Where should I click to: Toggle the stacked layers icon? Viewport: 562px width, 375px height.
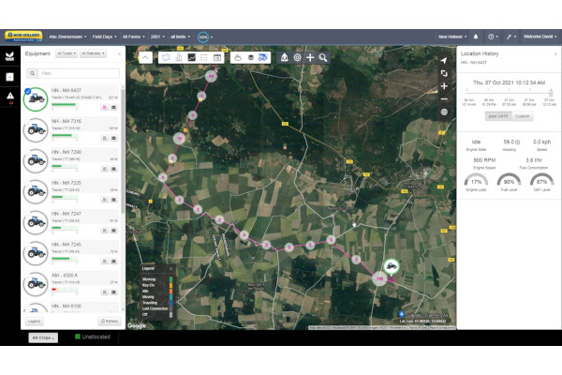(x=250, y=57)
